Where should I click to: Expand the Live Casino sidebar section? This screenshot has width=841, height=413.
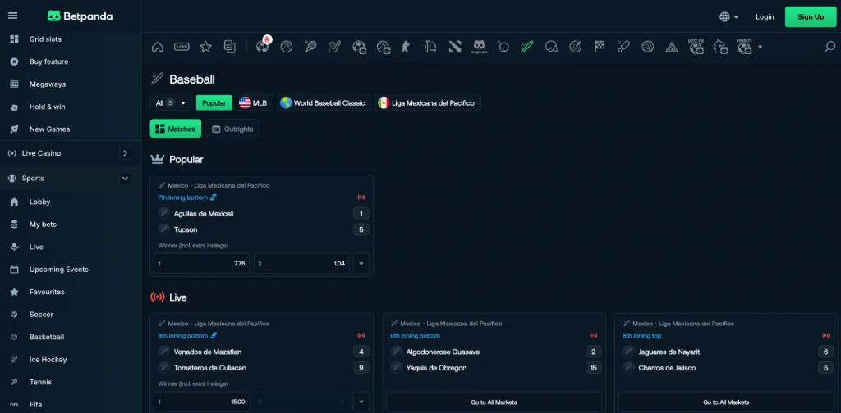pos(125,153)
